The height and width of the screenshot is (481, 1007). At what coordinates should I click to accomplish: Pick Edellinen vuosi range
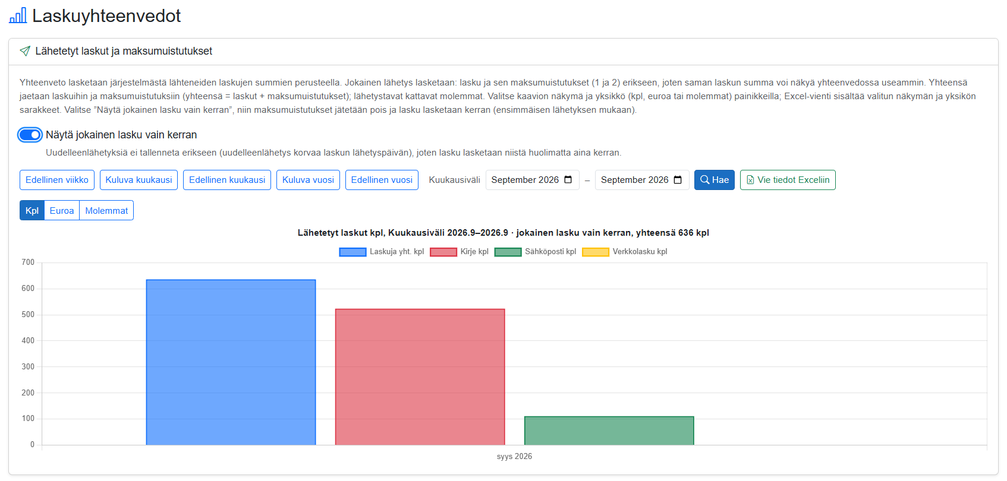coord(382,180)
